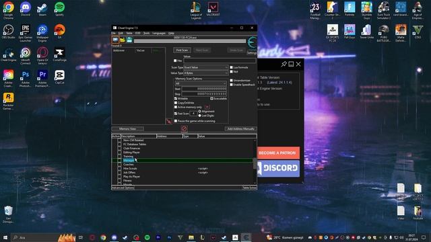Open the Edit menu
The width and height of the screenshot is (431, 242).
(x=121, y=33)
